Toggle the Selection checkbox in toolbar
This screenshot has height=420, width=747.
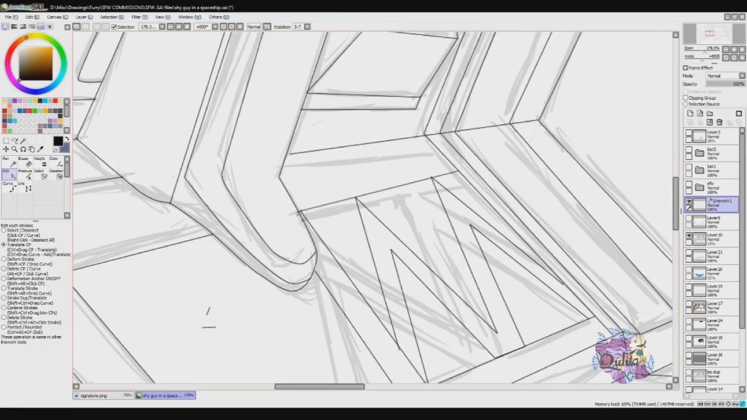point(114,27)
